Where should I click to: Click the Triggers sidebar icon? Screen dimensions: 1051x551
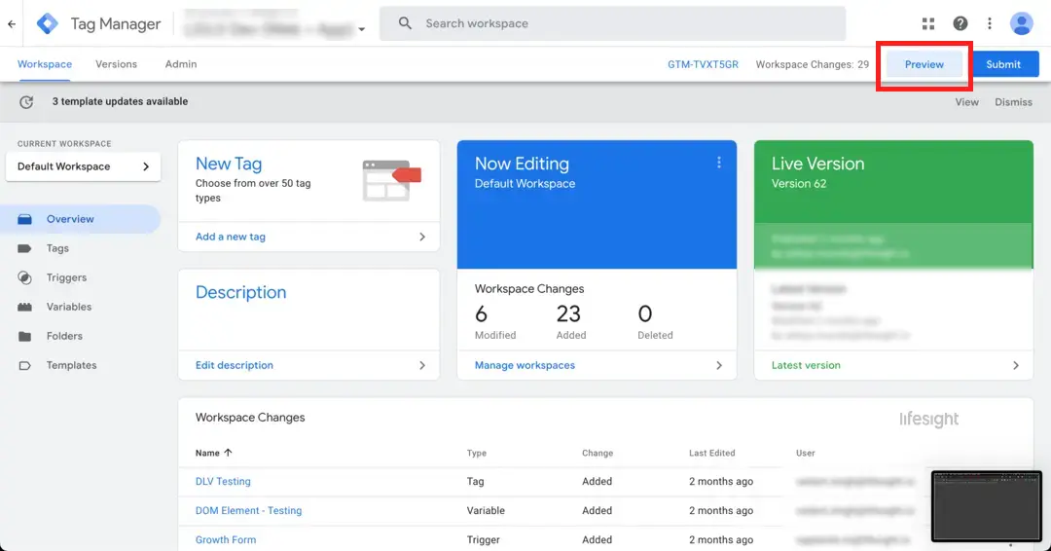[24, 277]
